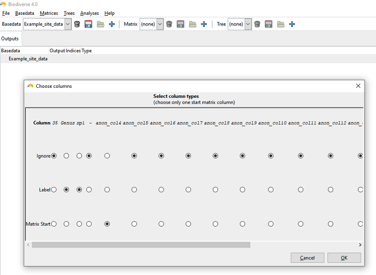
Task: Select Matrix Start for anon_col6
Action: (161, 224)
